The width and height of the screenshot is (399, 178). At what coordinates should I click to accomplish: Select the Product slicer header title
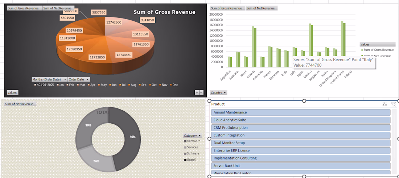(218, 104)
